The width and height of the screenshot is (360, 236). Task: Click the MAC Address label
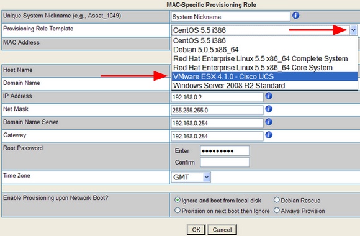tap(21, 42)
